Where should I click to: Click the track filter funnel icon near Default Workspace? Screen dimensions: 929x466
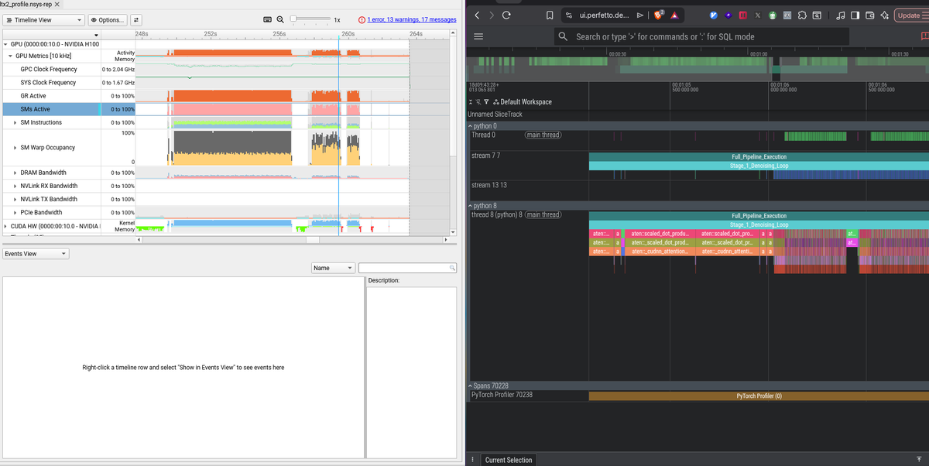485,102
